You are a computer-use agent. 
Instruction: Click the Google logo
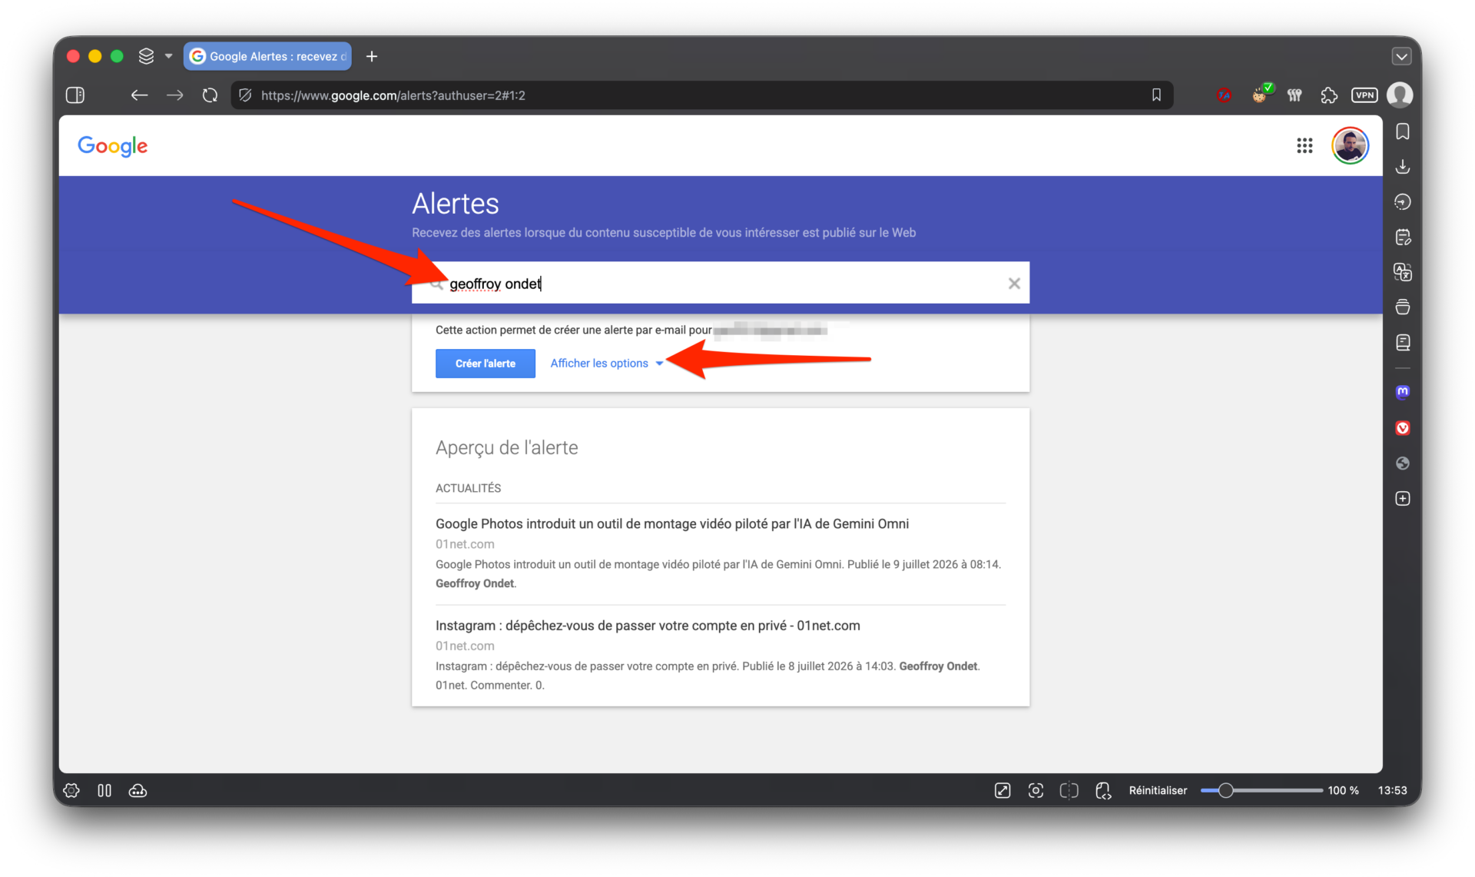click(x=113, y=146)
